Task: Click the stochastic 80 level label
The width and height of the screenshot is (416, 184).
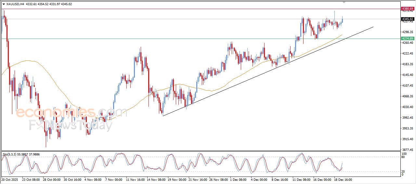Action: coord(404,157)
